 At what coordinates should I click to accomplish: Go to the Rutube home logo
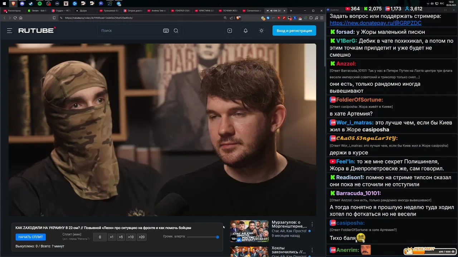37,30
